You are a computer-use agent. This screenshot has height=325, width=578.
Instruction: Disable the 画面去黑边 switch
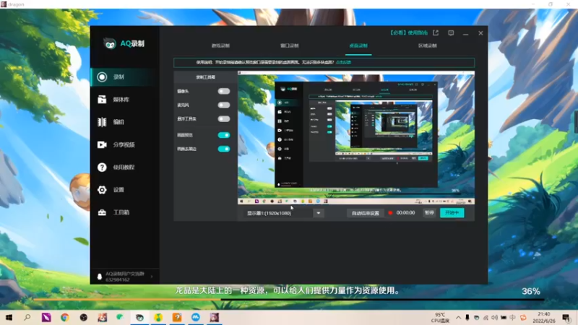coord(224,149)
